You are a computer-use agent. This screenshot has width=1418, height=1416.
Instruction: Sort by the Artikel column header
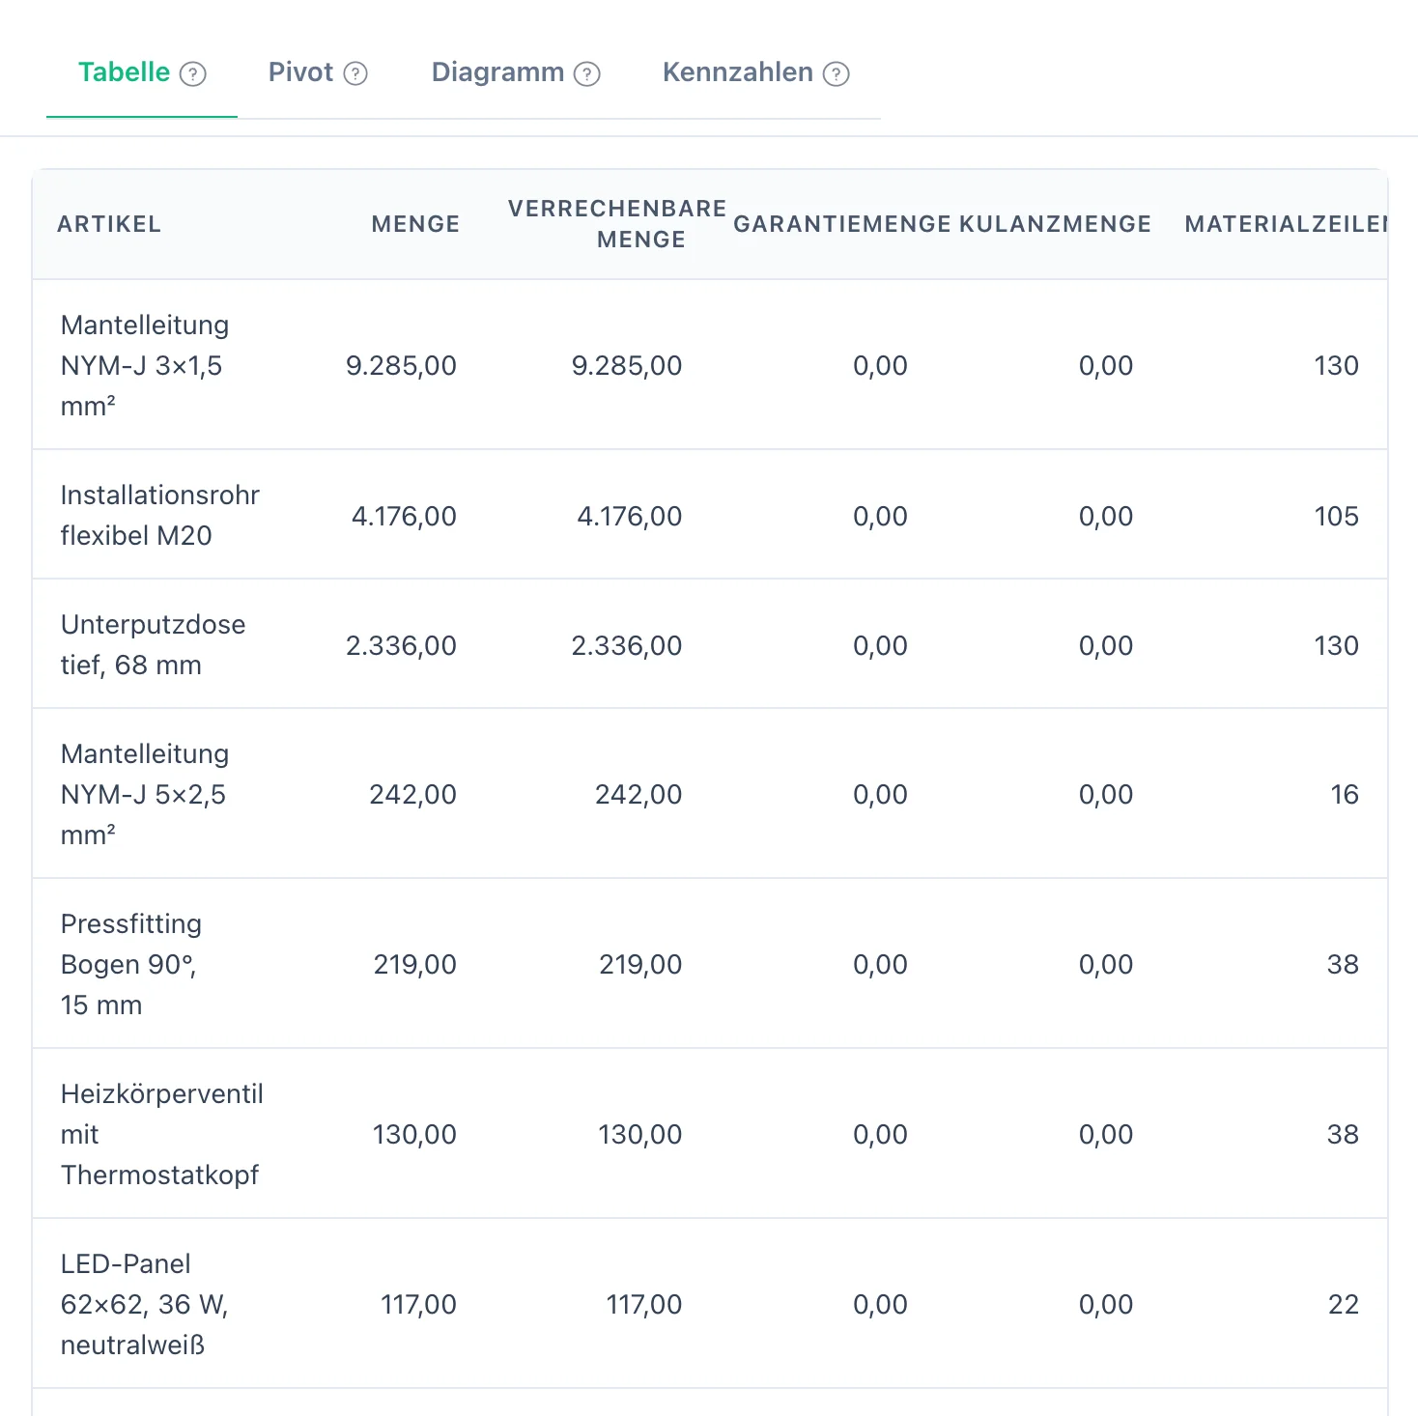[109, 224]
